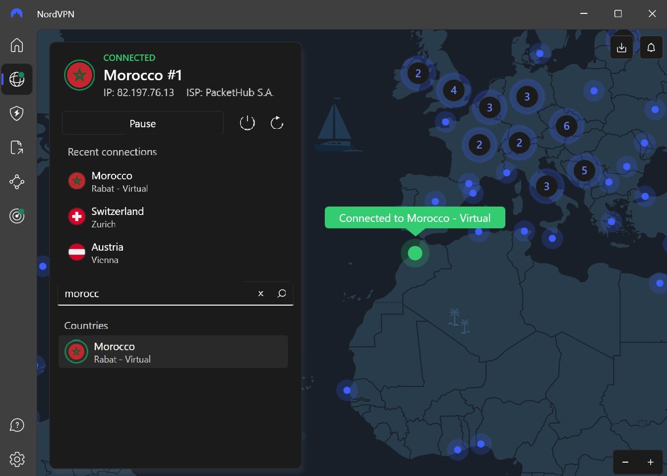The height and width of the screenshot is (476, 667).
Task: Open the Dark Web Monitor icon
Action: [17, 216]
